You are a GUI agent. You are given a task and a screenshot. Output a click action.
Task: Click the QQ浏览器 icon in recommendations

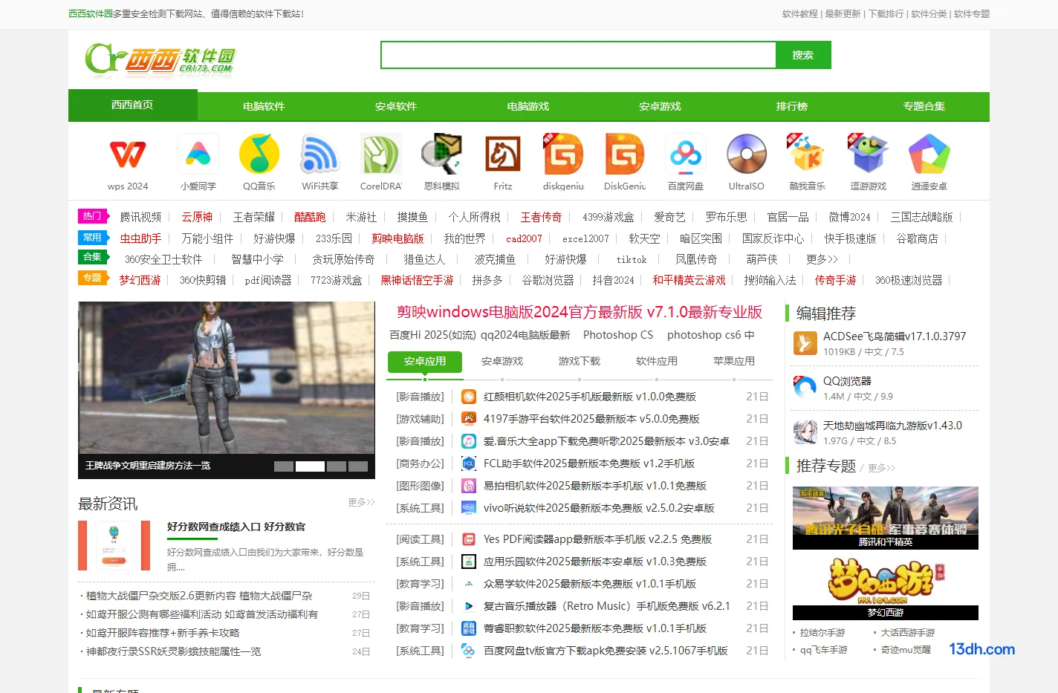(805, 388)
